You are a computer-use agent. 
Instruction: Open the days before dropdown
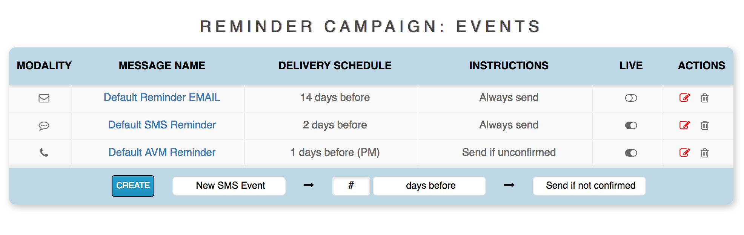point(429,186)
